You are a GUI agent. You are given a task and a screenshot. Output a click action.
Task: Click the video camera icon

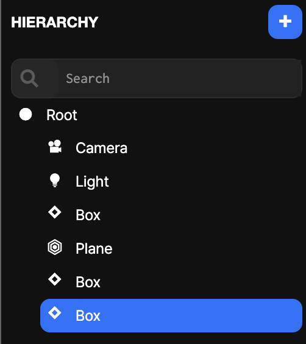tap(55, 146)
